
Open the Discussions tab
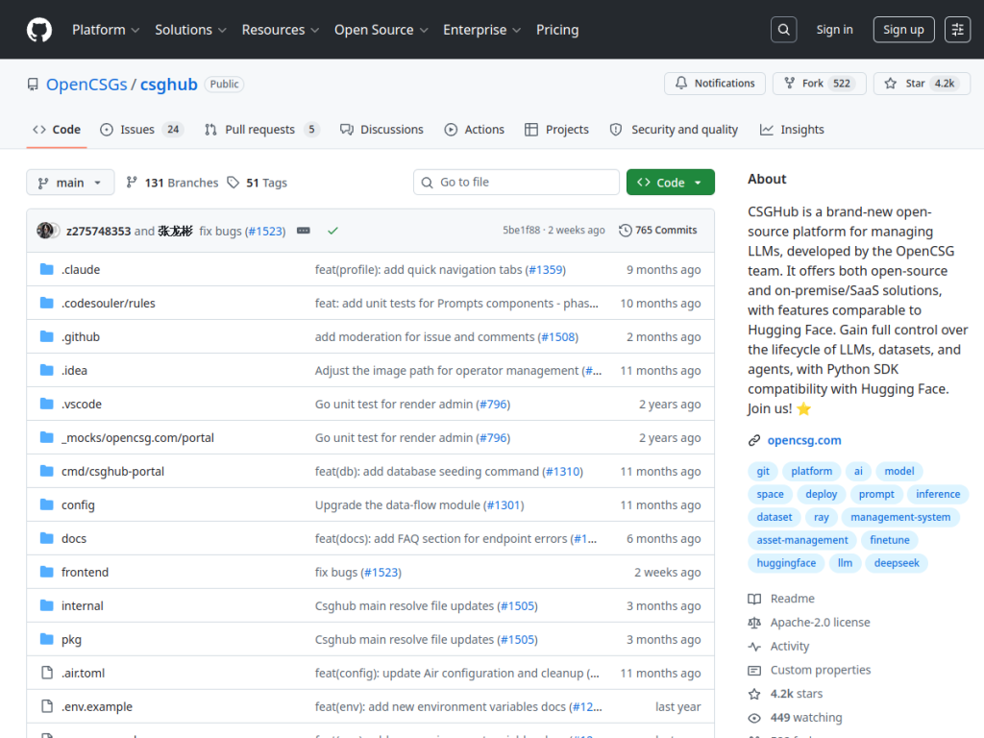pyautogui.click(x=381, y=130)
